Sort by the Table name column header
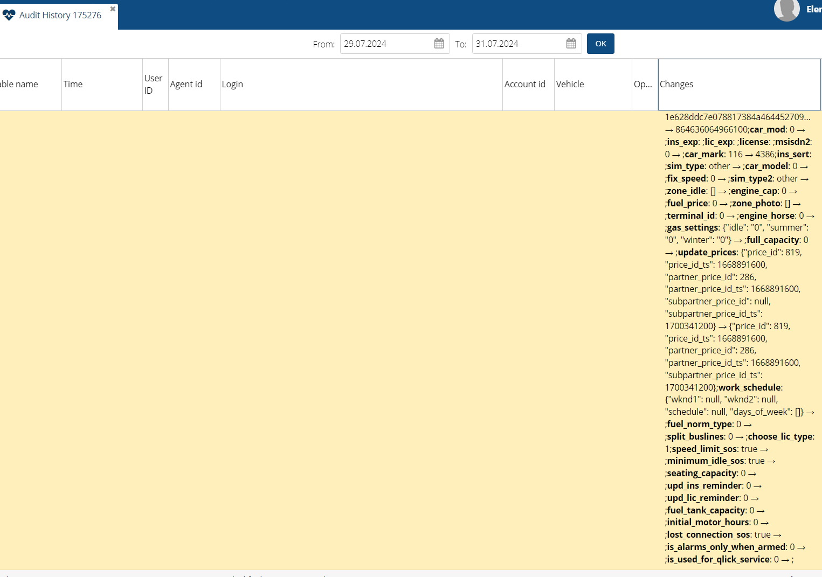 pyautogui.click(x=22, y=85)
